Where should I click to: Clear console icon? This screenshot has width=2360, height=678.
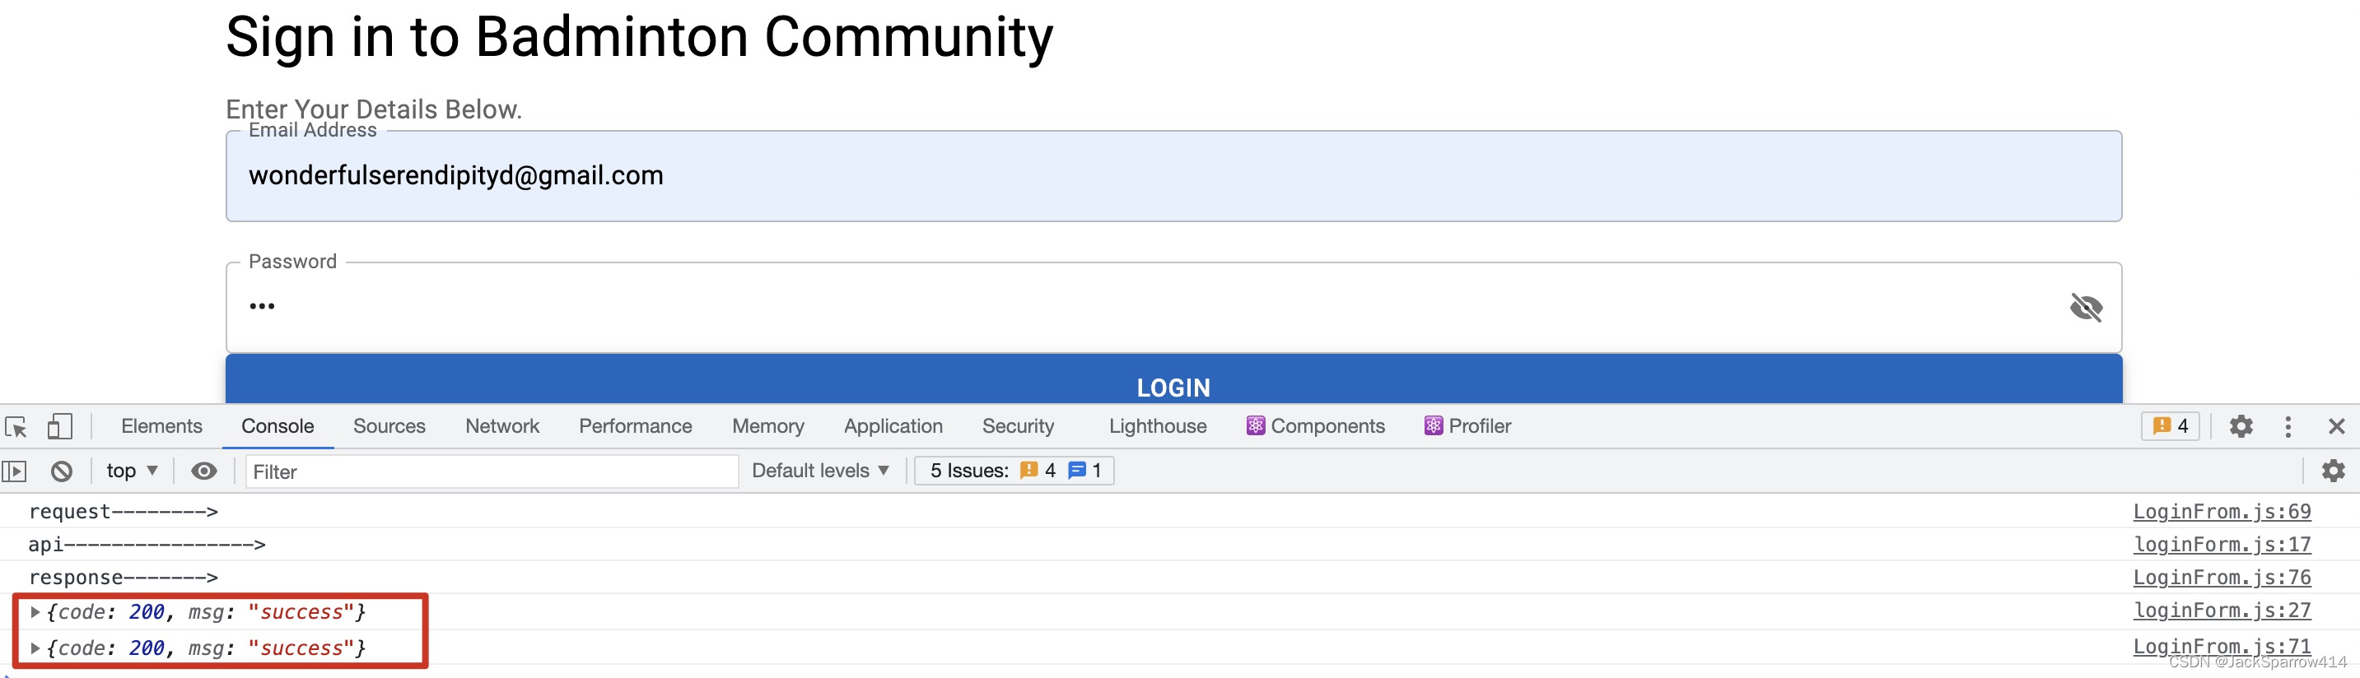[62, 471]
